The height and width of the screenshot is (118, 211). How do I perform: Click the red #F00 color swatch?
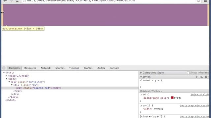(x=172, y=98)
